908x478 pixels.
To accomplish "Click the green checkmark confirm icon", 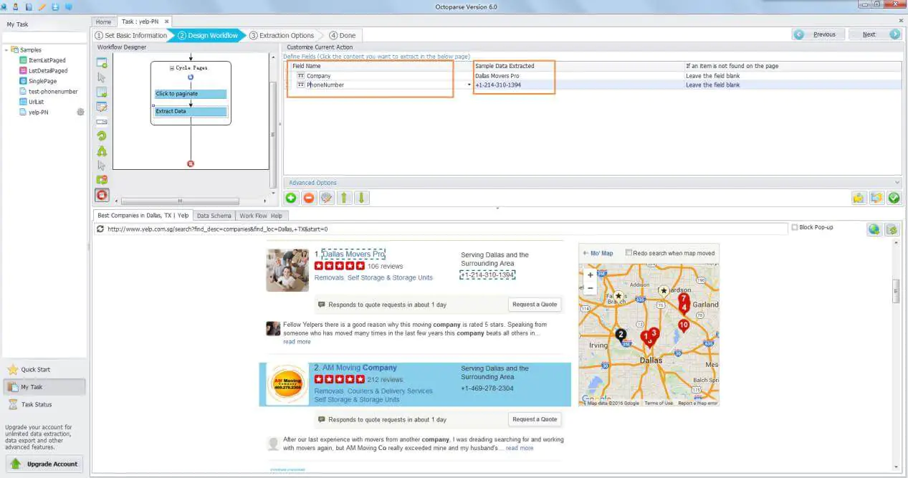I will 894,198.
